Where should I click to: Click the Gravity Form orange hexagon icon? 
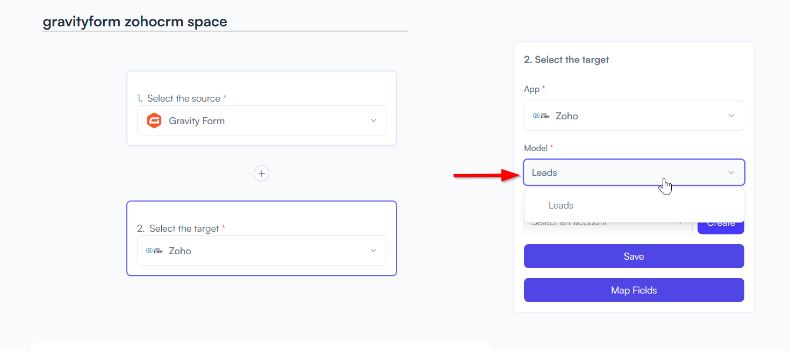pos(154,120)
